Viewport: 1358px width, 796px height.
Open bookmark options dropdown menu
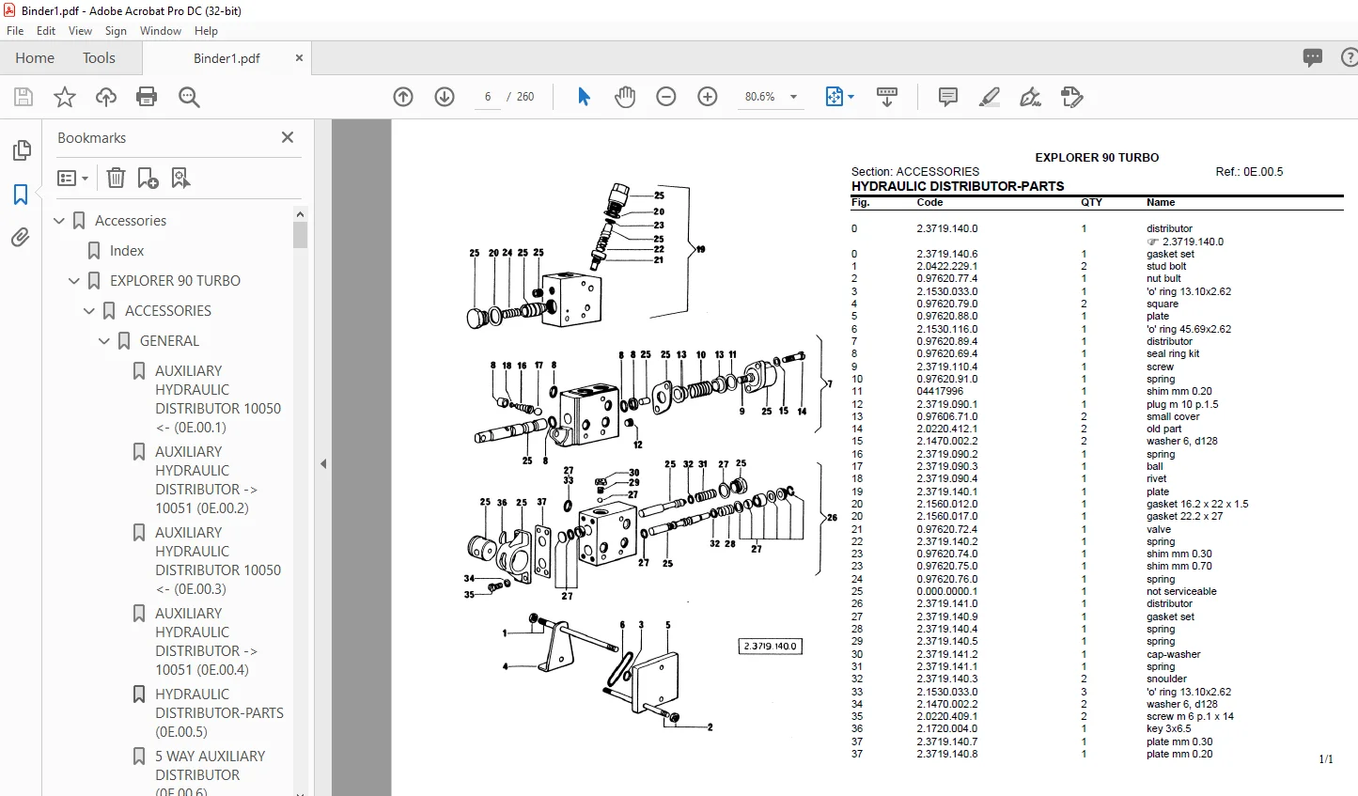[x=72, y=179]
